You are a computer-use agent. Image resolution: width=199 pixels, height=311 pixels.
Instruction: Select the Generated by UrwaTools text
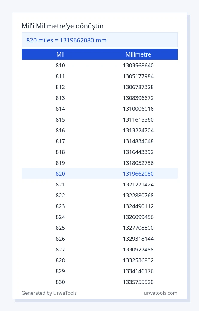coord(49,293)
